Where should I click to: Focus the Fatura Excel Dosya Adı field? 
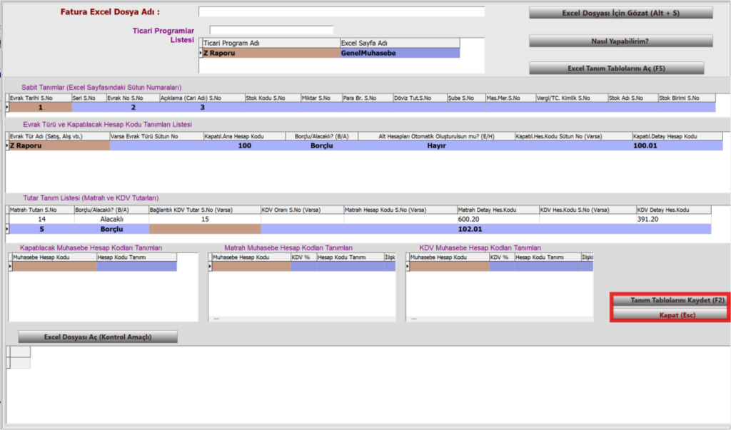(341, 11)
